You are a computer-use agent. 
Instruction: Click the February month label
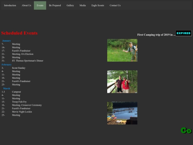pyautogui.click(x=6, y=64)
